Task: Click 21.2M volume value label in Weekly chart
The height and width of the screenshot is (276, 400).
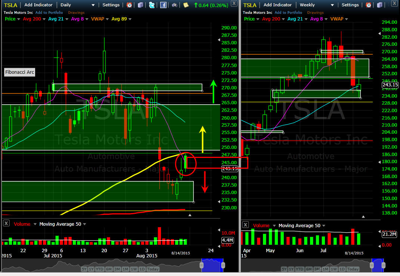Action: [x=389, y=234]
